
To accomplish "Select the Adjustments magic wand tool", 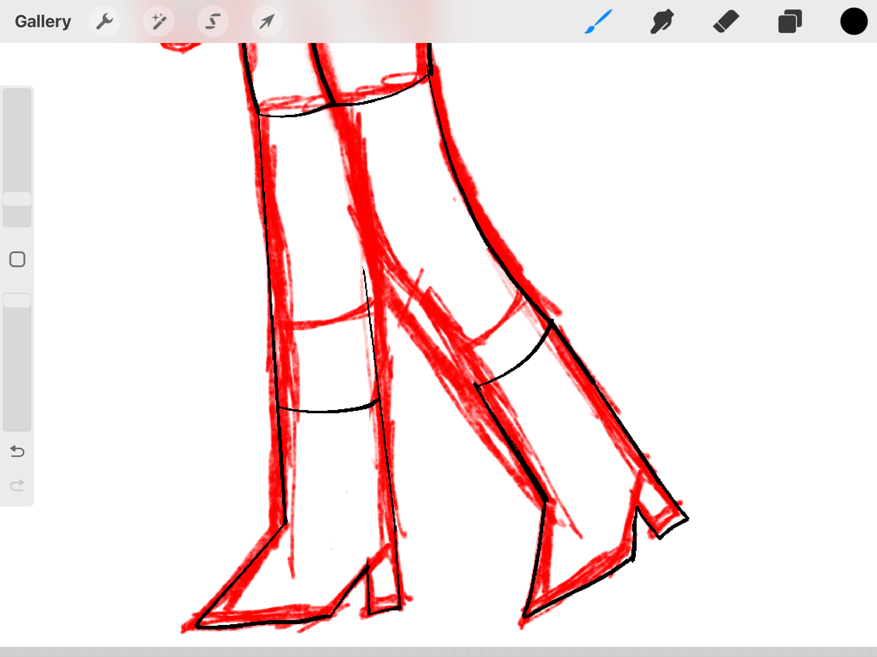I will (159, 21).
